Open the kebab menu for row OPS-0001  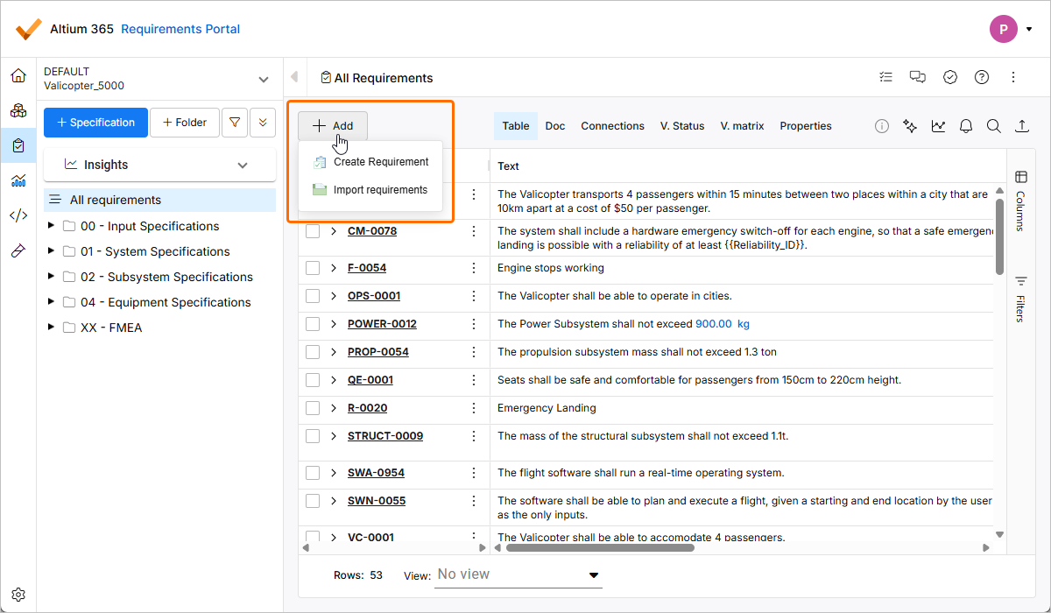(474, 296)
